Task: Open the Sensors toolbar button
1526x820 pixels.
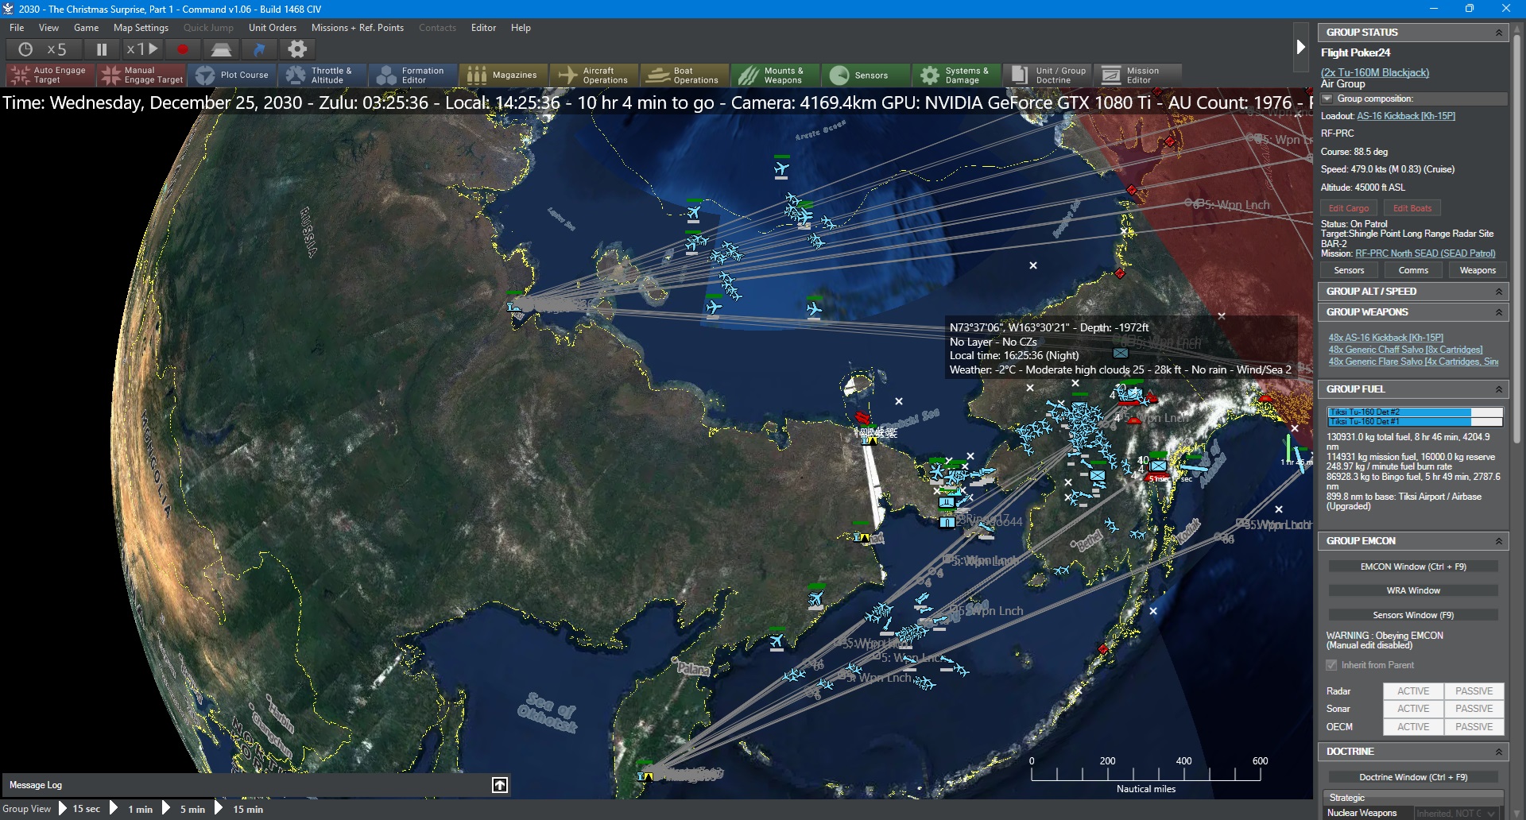Action: tap(866, 75)
